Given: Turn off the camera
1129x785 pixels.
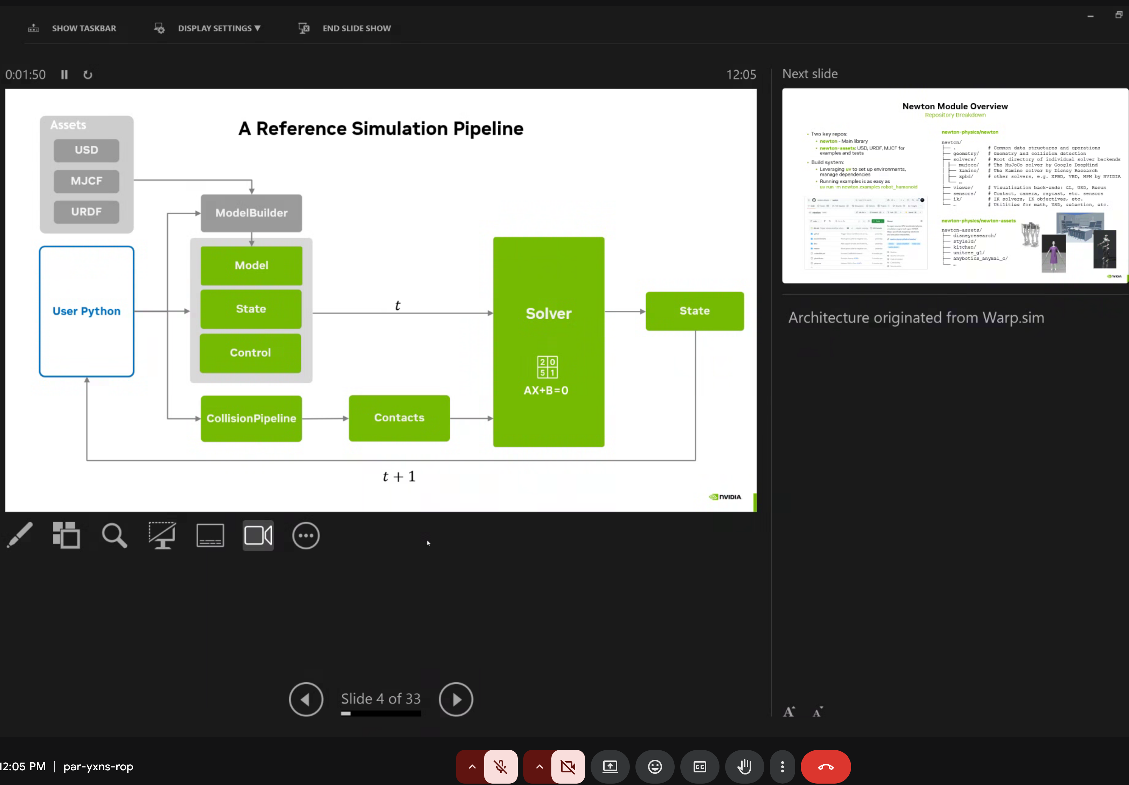Looking at the screenshot, I should (x=569, y=767).
